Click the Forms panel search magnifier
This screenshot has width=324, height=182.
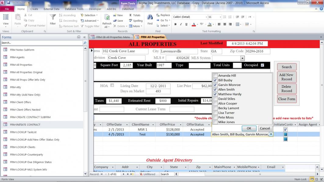click(x=85, y=43)
